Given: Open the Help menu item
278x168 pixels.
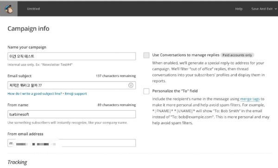Looking at the screenshot, I should click(239, 9).
